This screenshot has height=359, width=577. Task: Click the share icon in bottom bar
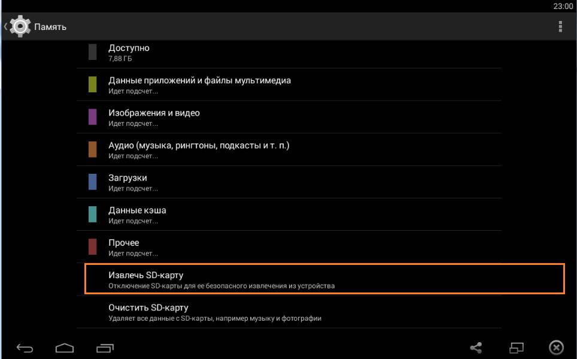click(476, 348)
